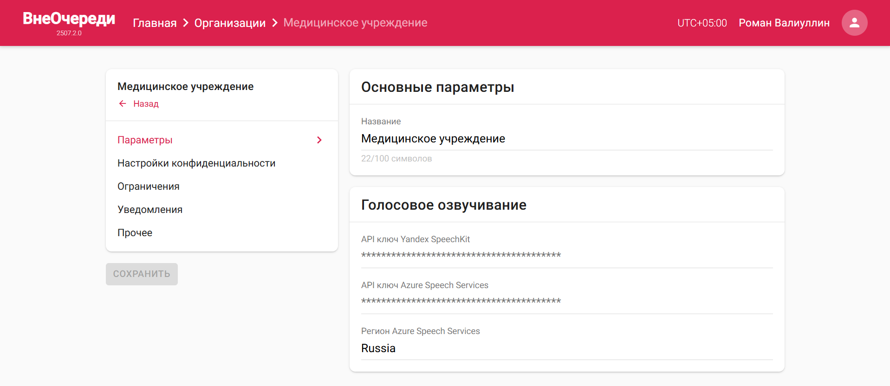890x386 pixels.
Task: Focus the API ключ Yandex SpeechKit field
Action: 567,255
